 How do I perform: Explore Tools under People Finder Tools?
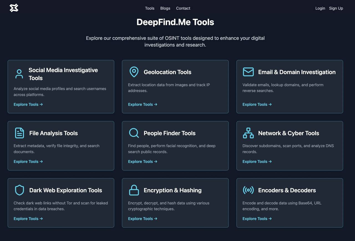tap(143, 162)
